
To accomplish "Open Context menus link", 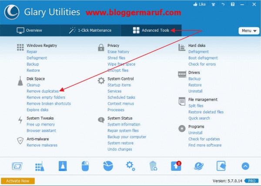I will coord(120,103).
